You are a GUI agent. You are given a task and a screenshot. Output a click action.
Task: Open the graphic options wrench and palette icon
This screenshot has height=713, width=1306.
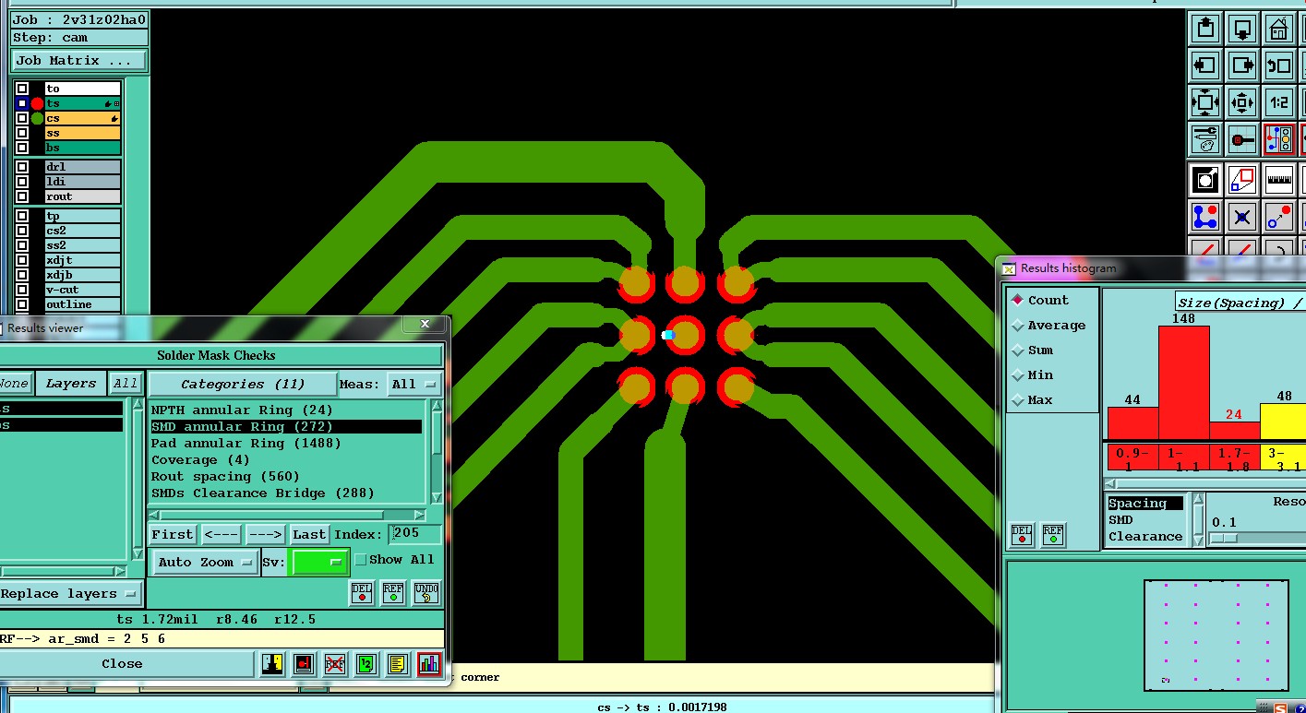(1205, 139)
